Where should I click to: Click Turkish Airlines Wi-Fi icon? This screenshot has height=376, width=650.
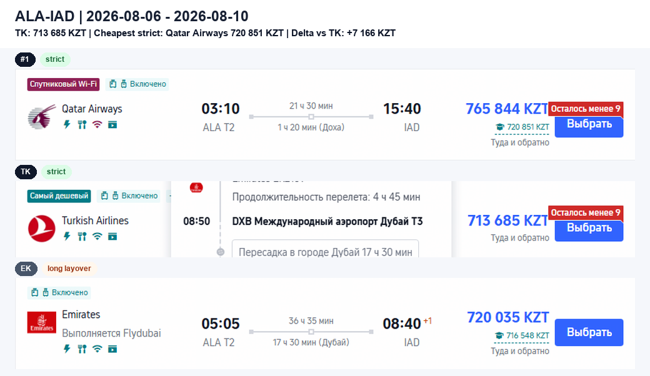[97, 237]
